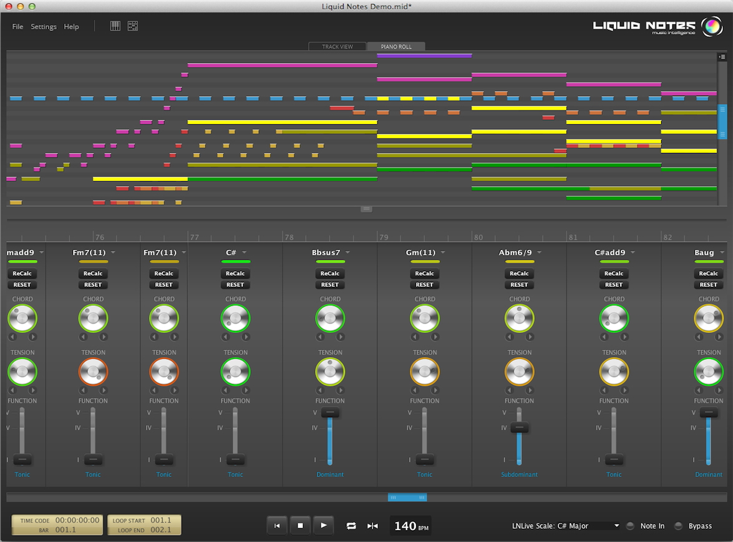733x542 pixels.
Task: Expand the C#add9 chord name dropdown
Action: pyautogui.click(x=633, y=253)
